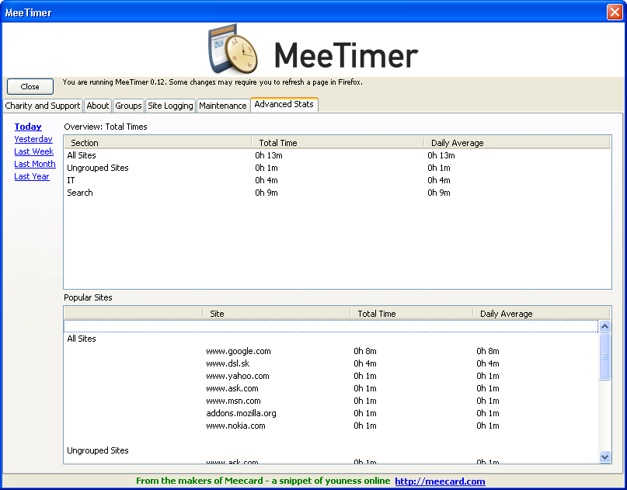Select the www.nokia.com row
The height and width of the screenshot is (490, 627).
(331, 426)
